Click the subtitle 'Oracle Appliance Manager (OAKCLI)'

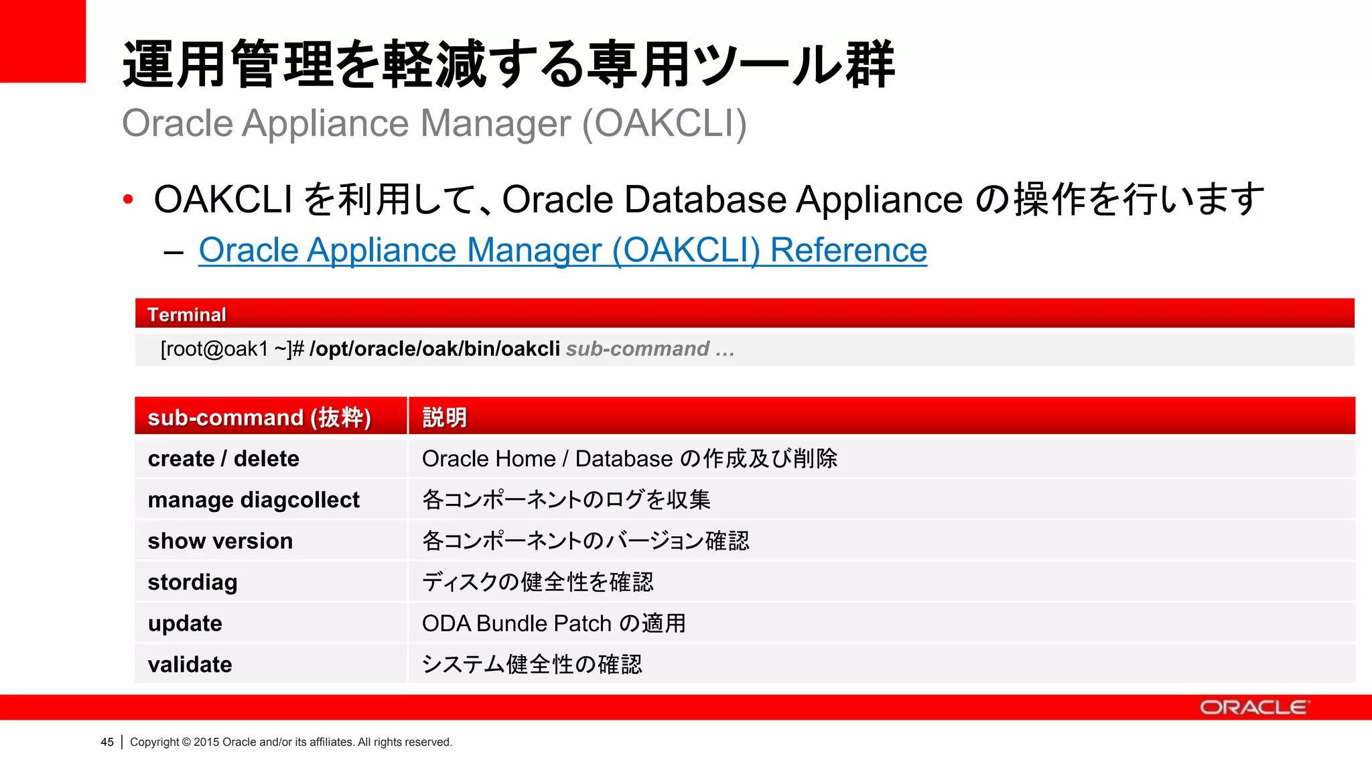[x=434, y=124]
